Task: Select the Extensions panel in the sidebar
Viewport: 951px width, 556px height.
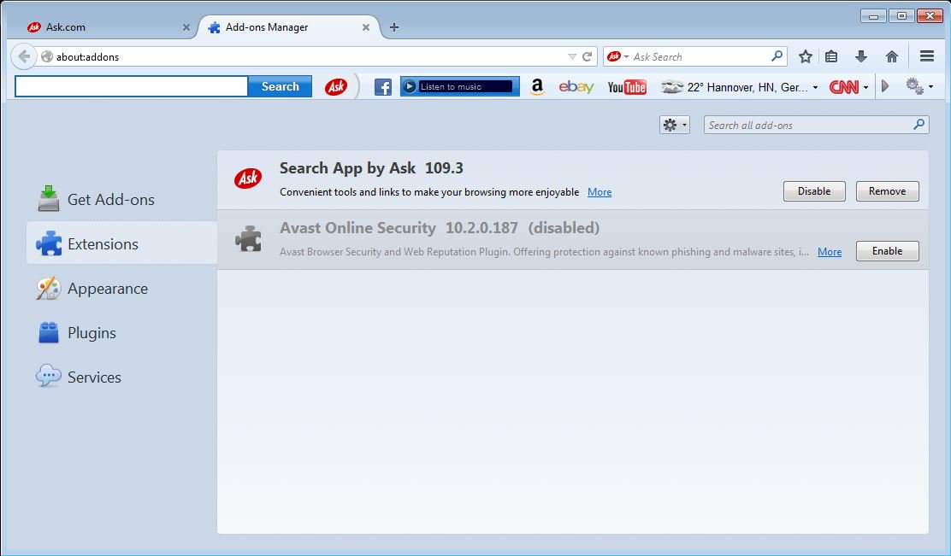Action: point(106,243)
